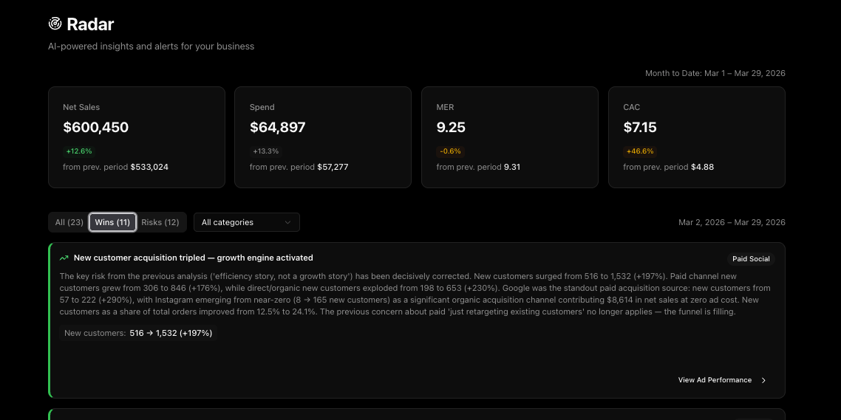Click the New customers metric chip
This screenshot has height=420, width=841.
point(138,333)
